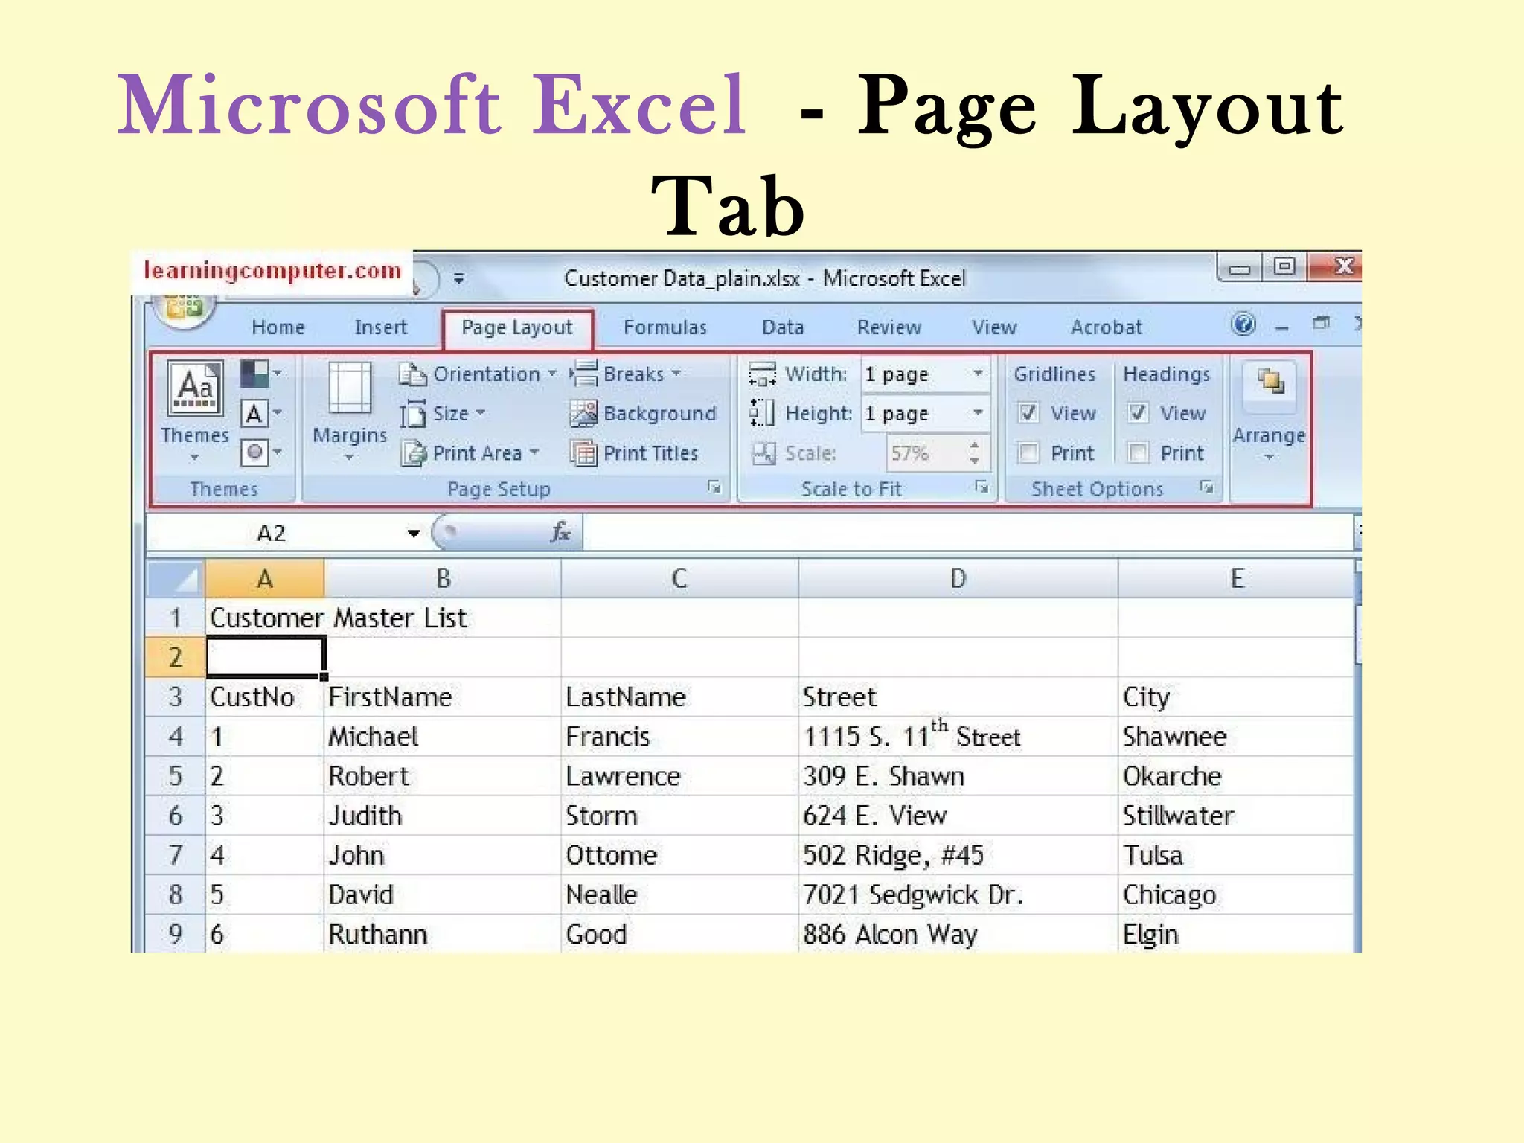Click the theme Effects icon

tap(254, 452)
